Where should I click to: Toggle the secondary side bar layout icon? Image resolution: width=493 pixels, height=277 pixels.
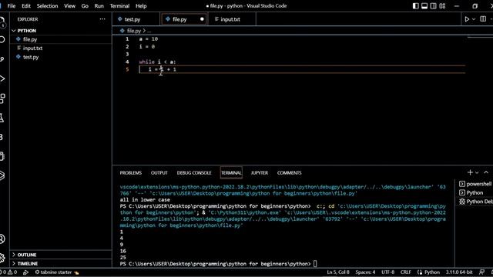(433, 6)
